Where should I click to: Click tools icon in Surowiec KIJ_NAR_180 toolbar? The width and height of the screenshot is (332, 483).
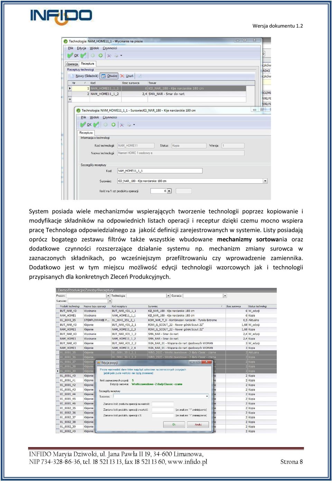[x=122, y=125]
